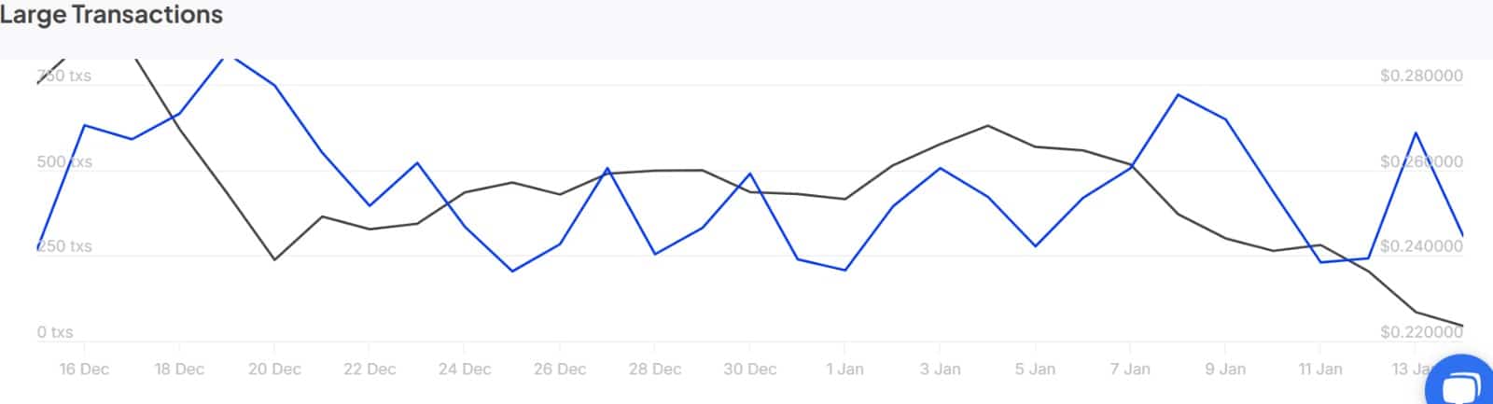Select the 30 Dec axis label
Screen dimensions: 1493x404
coord(750,369)
